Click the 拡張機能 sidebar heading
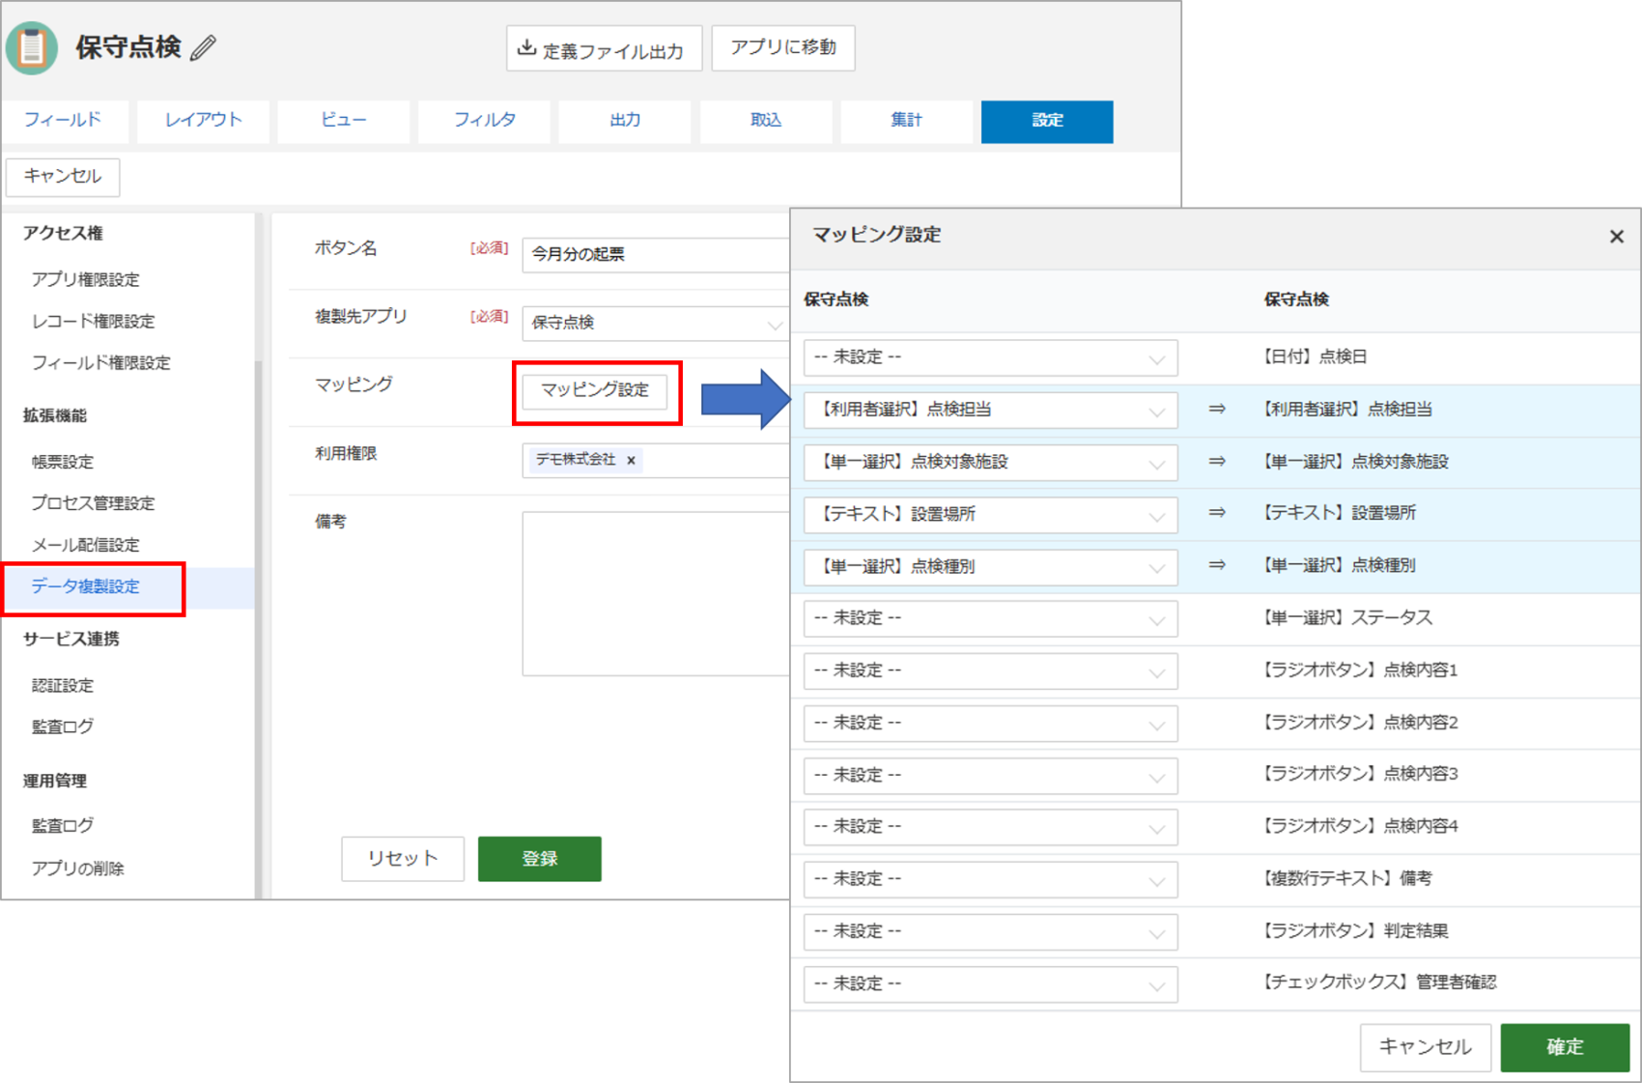Viewport: 1642px width, 1083px height. pos(55,415)
